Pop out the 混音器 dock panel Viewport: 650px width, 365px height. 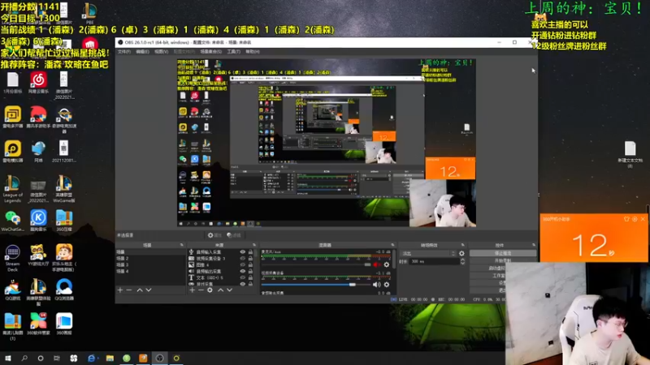pyautogui.click(x=392, y=245)
